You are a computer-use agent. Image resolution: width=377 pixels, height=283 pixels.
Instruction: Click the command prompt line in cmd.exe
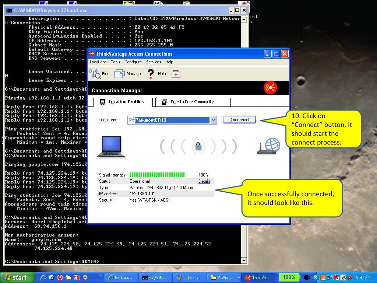52,262
